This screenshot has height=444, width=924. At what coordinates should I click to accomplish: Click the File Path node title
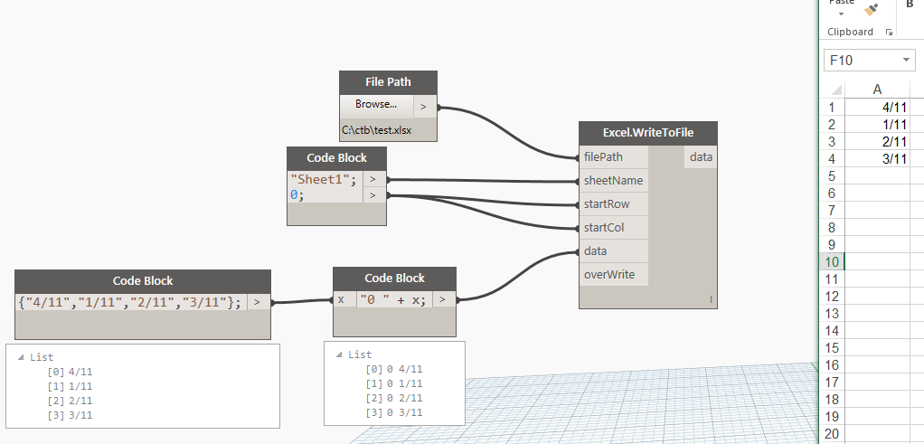(388, 82)
